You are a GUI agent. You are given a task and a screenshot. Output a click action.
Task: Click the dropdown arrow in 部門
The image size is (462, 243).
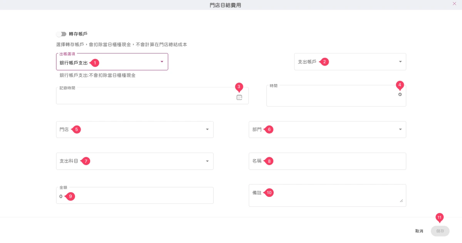(400, 130)
